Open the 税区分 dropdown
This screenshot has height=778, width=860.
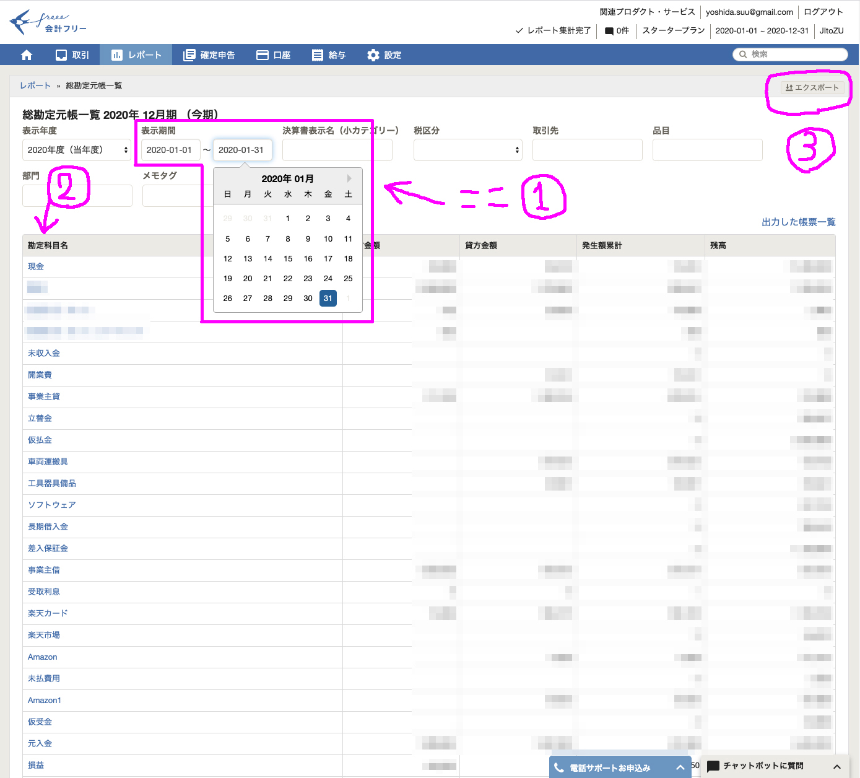[467, 150]
